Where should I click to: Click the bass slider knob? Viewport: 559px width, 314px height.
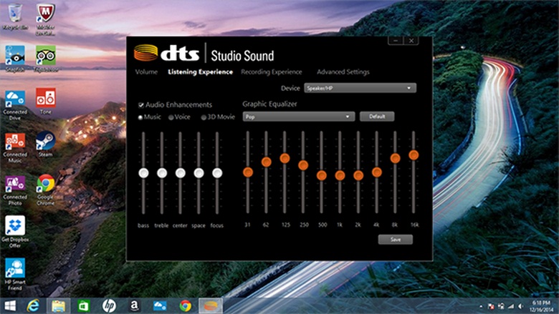pos(143,172)
